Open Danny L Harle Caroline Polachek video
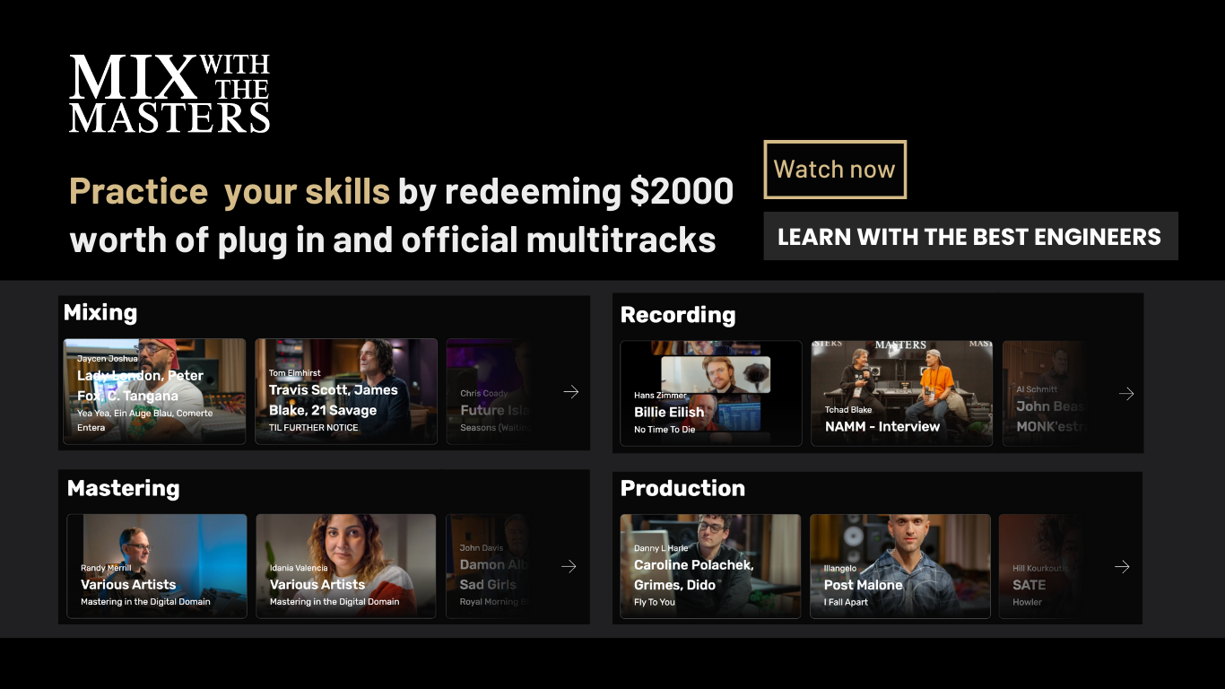The height and width of the screenshot is (689, 1225). [710, 566]
